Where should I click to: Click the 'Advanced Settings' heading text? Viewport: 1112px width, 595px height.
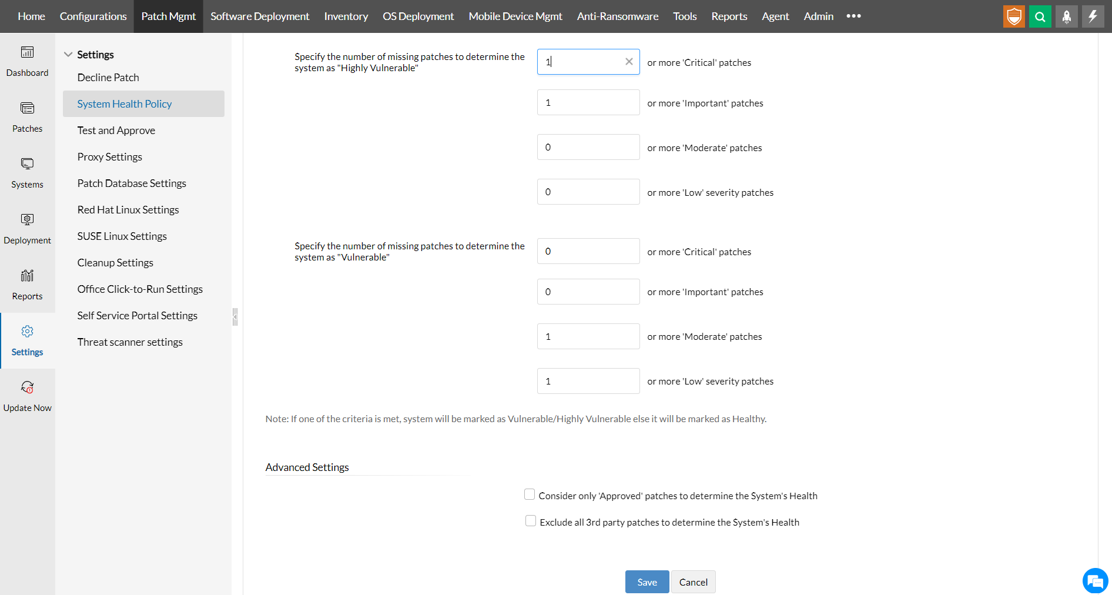click(307, 467)
